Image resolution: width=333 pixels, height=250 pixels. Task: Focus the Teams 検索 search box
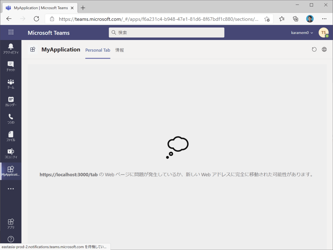167,32
